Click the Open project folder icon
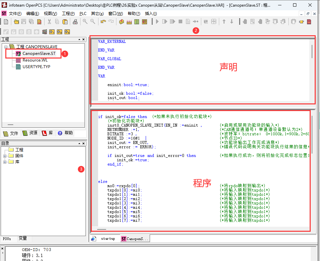 (16, 22)
